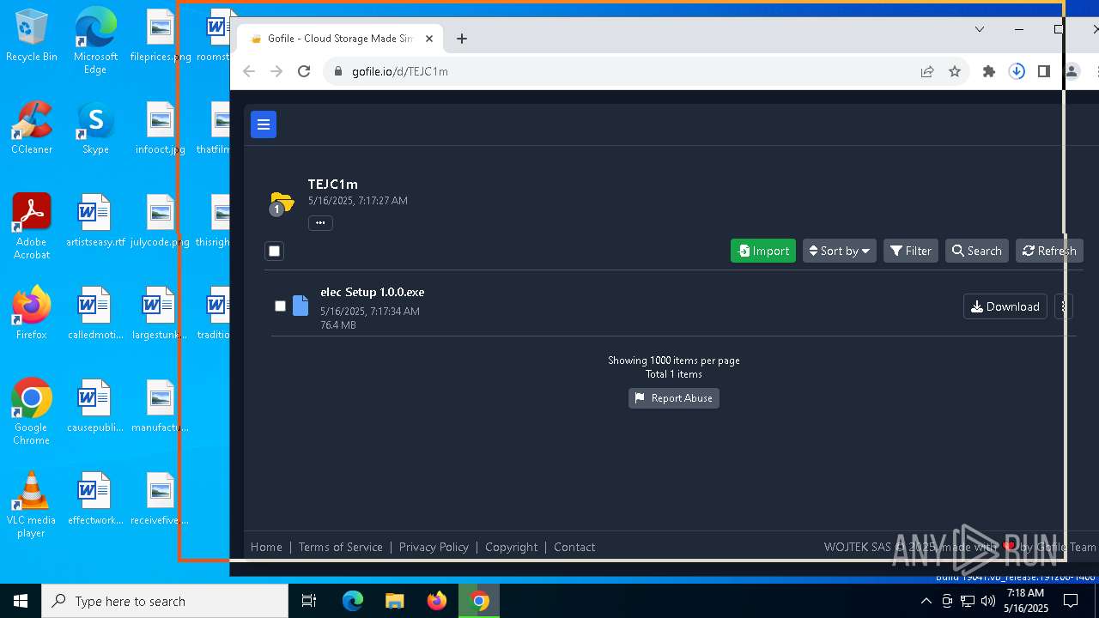
Task: Follow the Home footer link
Action: pyautogui.click(x=266, y=547)
